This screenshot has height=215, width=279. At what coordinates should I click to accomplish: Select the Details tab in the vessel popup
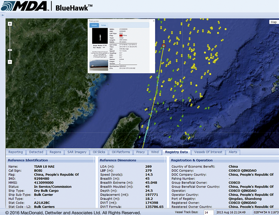(x=94, y=25)
